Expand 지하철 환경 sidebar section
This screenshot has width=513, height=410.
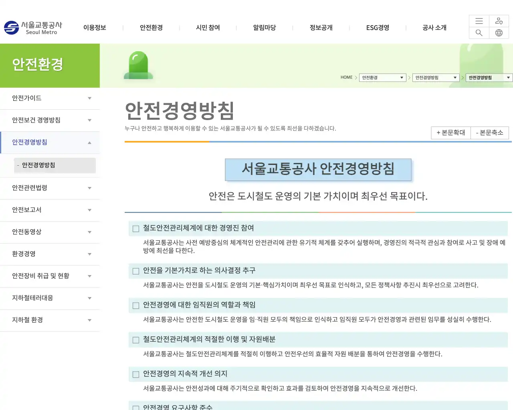click(50, 320)
